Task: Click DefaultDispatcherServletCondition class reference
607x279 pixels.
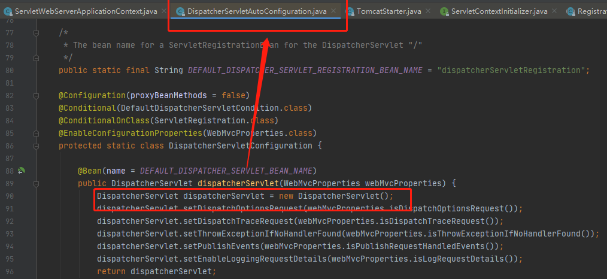Action: 200,108
